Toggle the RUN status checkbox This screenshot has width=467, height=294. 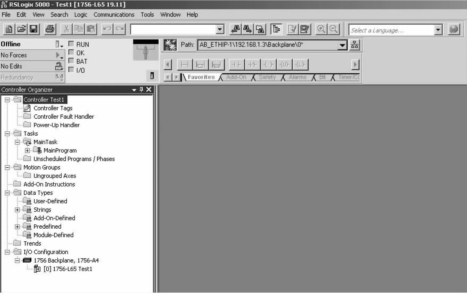[x=71, y=44]
